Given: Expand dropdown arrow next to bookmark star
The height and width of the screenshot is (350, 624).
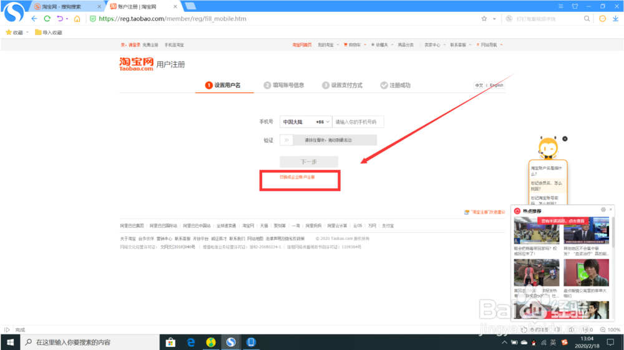Looking at the screenshot, I should [x=494, y=19].
